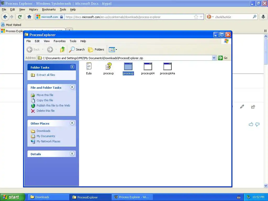
Task: Click the bookmark star icon in URL bar
Action: [x=196, y=17]
